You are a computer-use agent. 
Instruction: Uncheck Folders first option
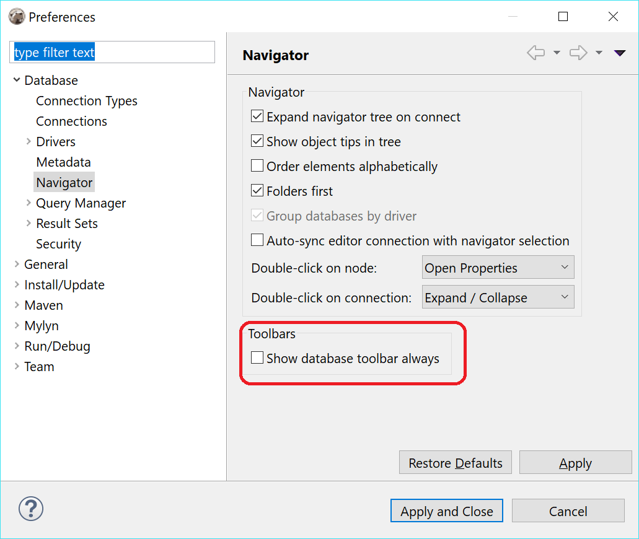click(257, 190)
